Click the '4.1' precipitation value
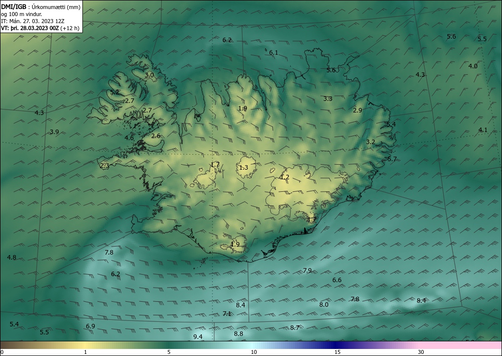Screen dimensions: 502x356 pos(483,130)
